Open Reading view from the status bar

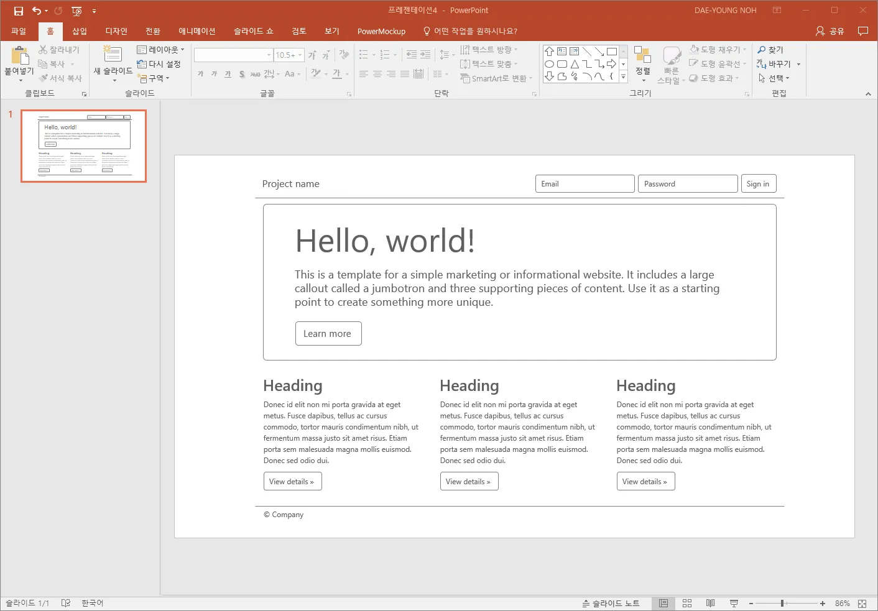tap(710, 604)
